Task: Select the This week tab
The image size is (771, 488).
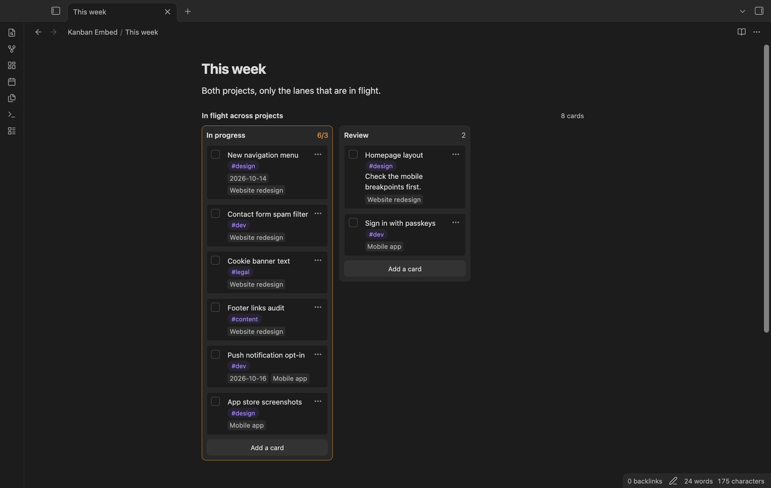Action: point(122,12)
